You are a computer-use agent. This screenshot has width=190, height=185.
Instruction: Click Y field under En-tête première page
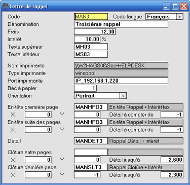tap(87, 115)
